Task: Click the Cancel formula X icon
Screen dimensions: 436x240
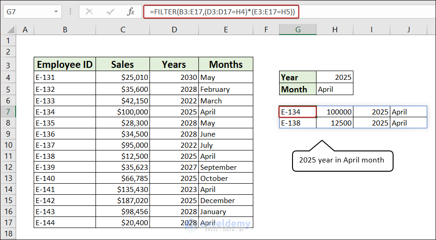Action: click(x=90, y=12)
